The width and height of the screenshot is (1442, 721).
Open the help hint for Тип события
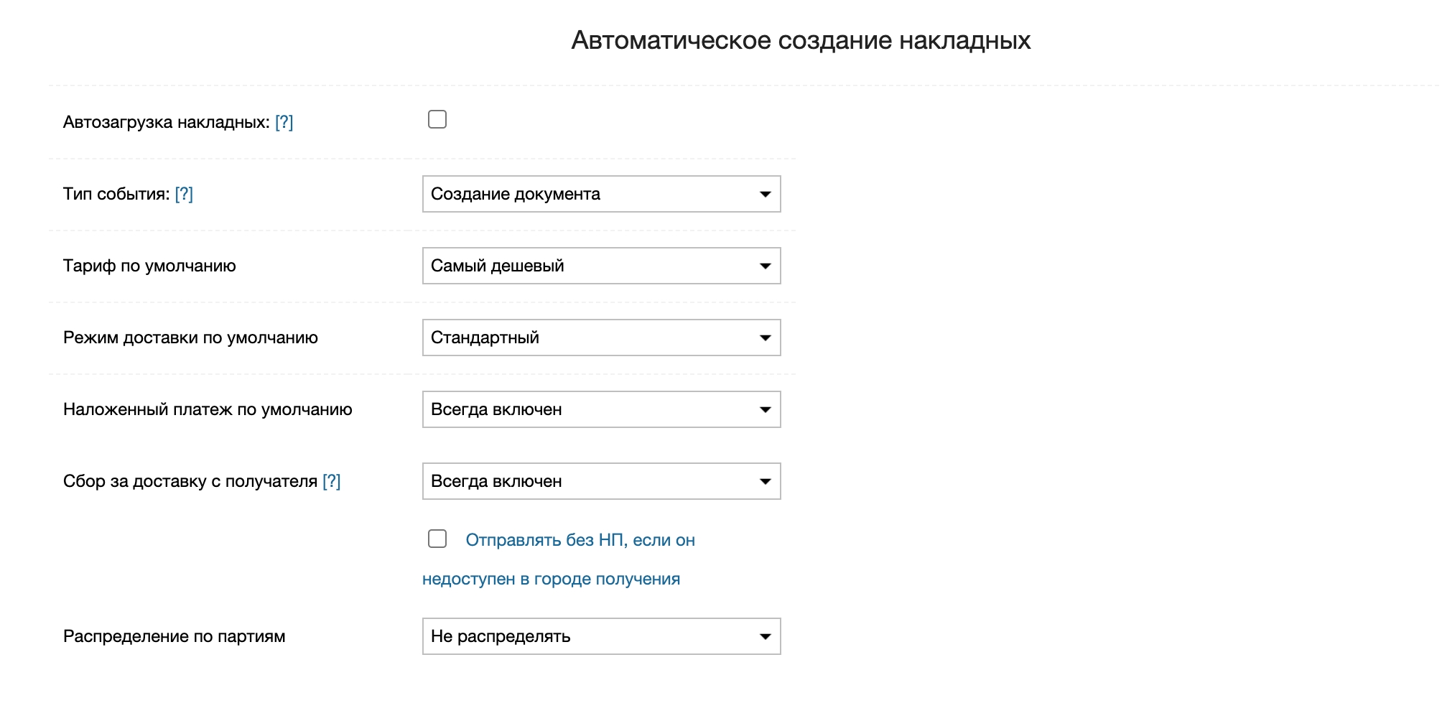tap(184, 194)
